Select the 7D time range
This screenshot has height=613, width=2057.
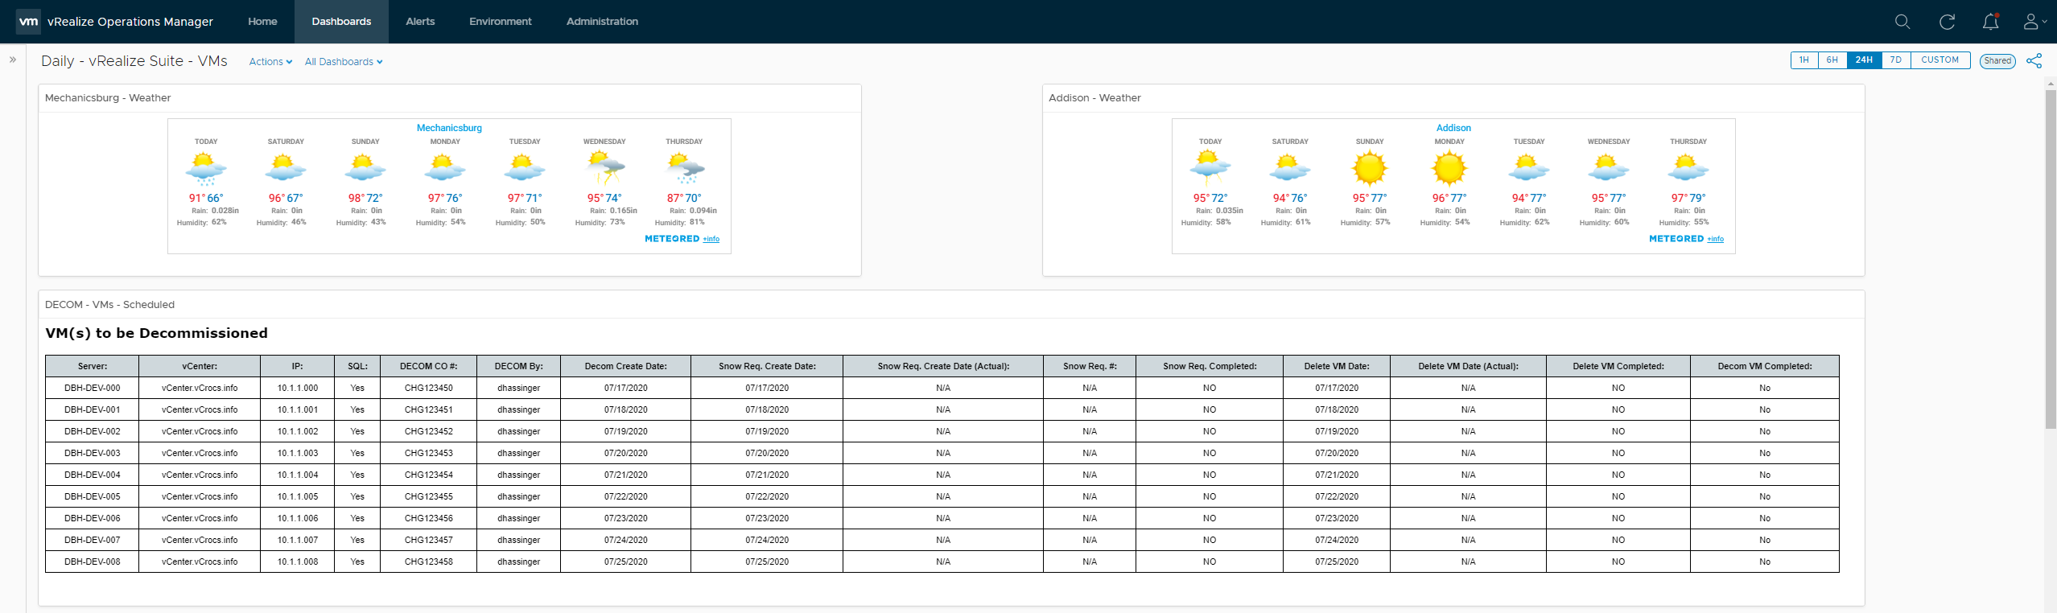(x=1895, y=60)
